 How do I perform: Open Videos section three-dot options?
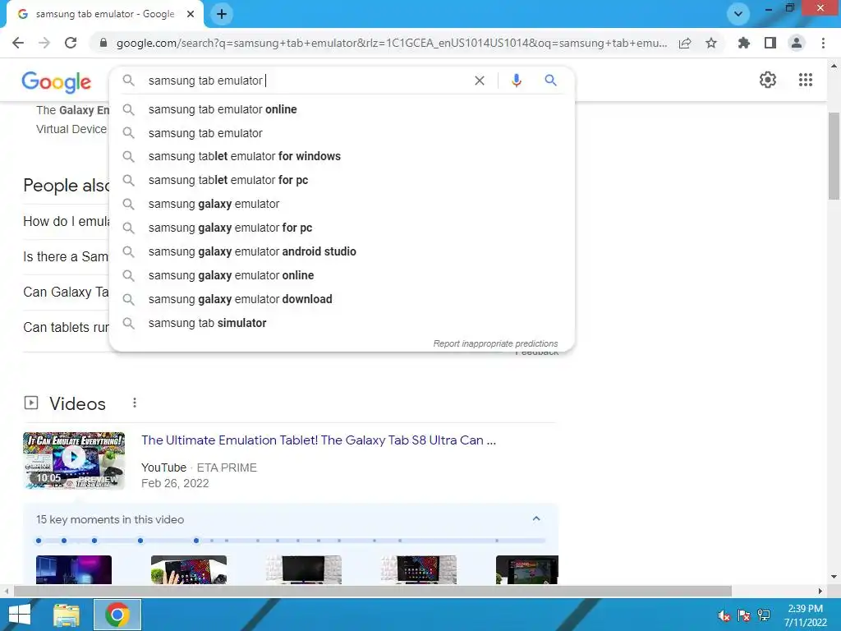click(134, 403)
